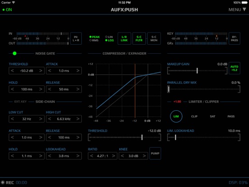Toggle EXT. KEY side-chain option
249x187 pixels.
(x=20, y=102)
